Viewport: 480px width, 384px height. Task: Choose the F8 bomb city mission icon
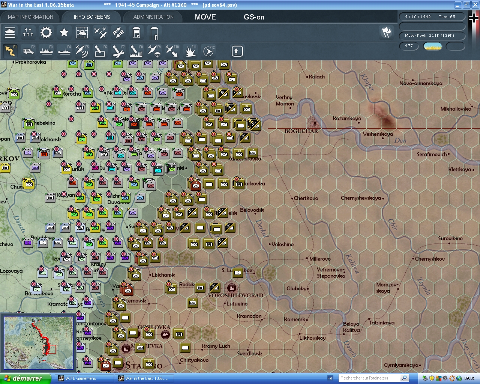click(x=136, y=51)
